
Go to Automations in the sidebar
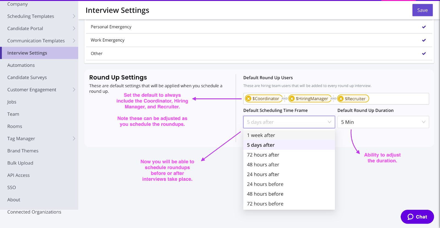point(21,65)
